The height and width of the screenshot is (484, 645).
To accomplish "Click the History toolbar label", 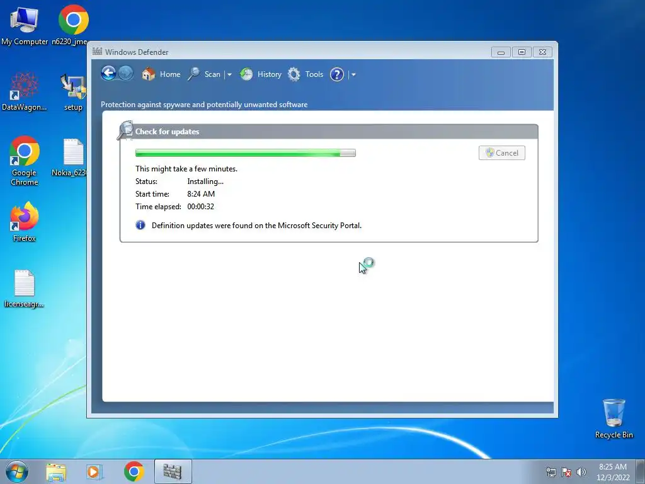I will [270, 74].
